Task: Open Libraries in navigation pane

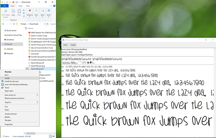Action: (x=8, y=49)
